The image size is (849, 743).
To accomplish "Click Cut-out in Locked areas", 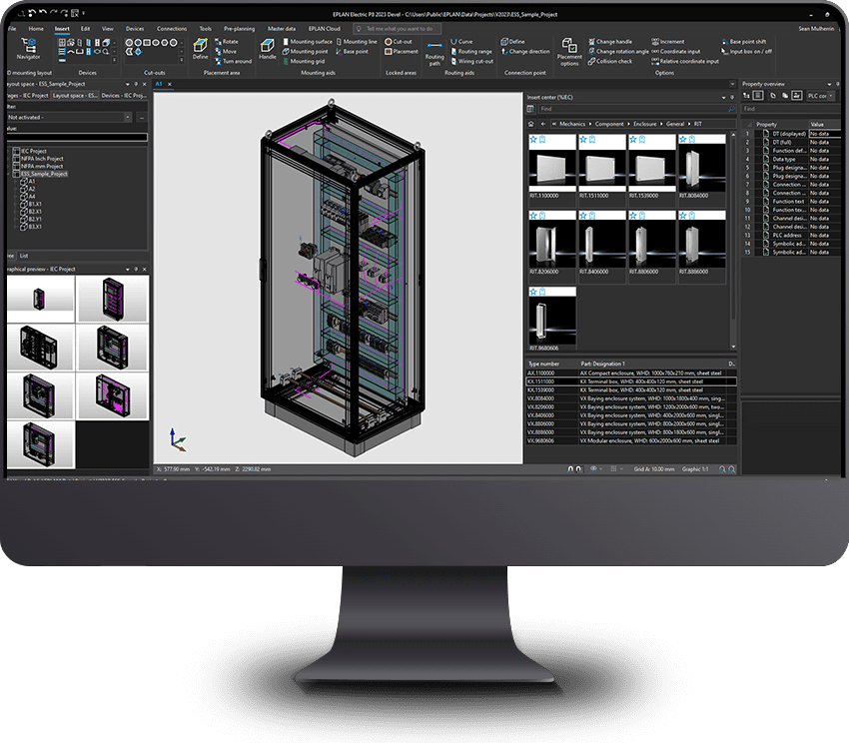I will point(399,42).
